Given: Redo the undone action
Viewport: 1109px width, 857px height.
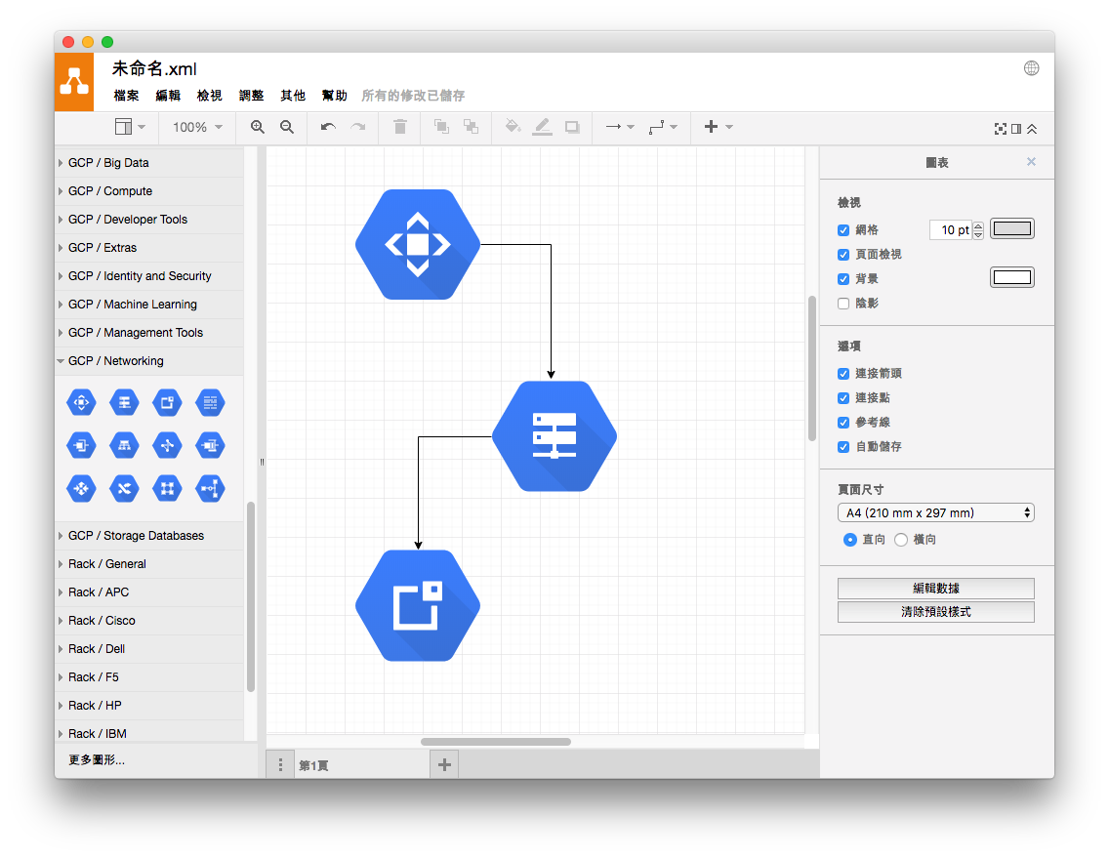Looking at the screenshot, I should click(x=358, y=127).
